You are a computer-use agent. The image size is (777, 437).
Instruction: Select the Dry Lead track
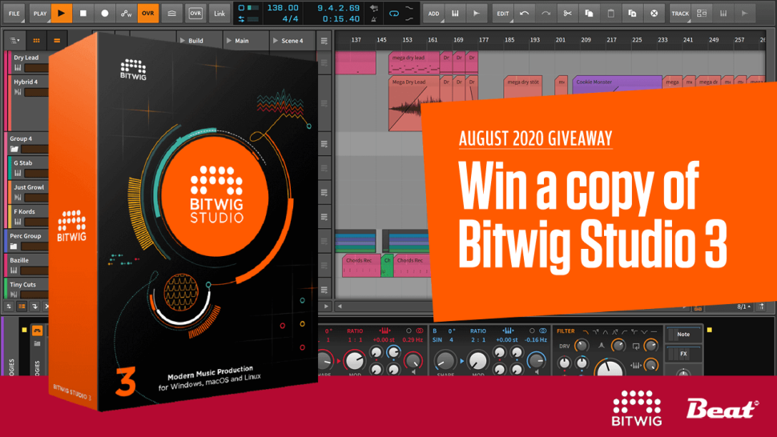click(x=26, y=58)
